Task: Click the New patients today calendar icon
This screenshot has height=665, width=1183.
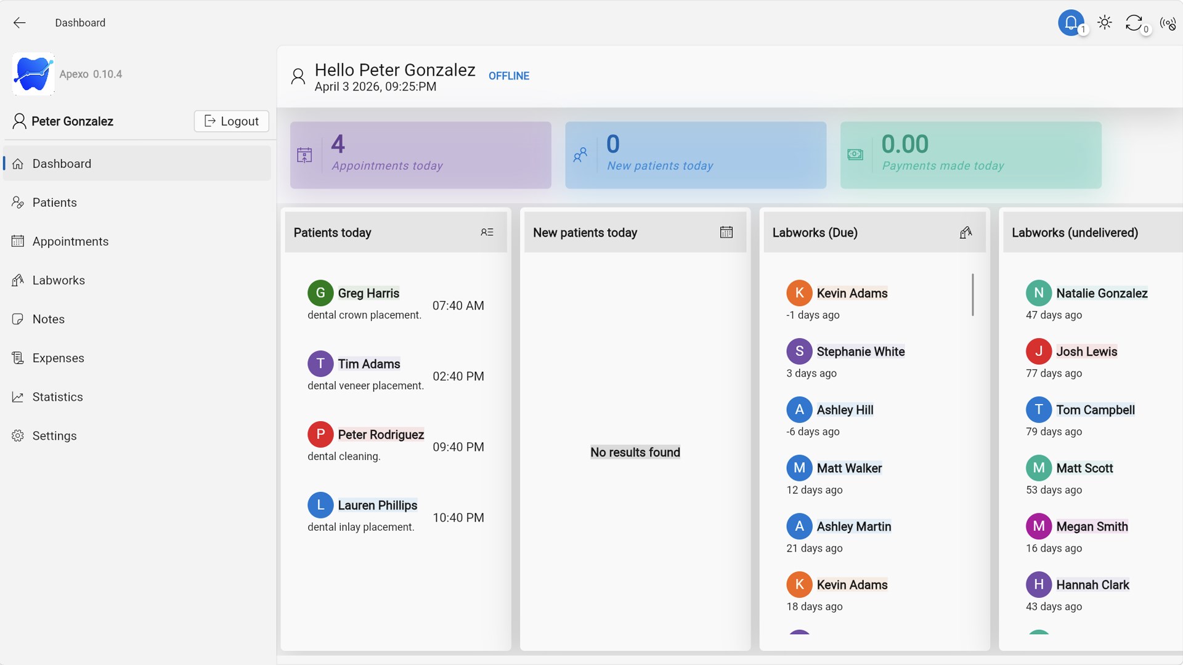Action: tap(726, 232)
